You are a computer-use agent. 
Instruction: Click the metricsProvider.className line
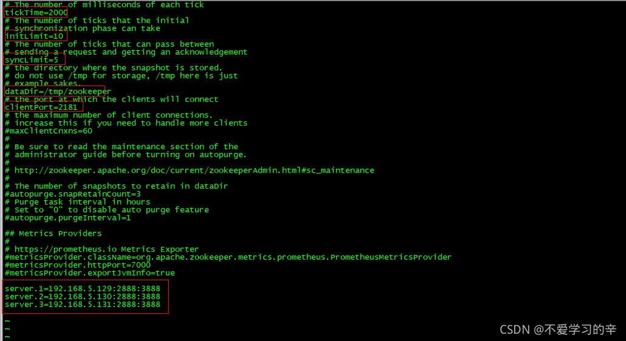click(x=228, y=257)
